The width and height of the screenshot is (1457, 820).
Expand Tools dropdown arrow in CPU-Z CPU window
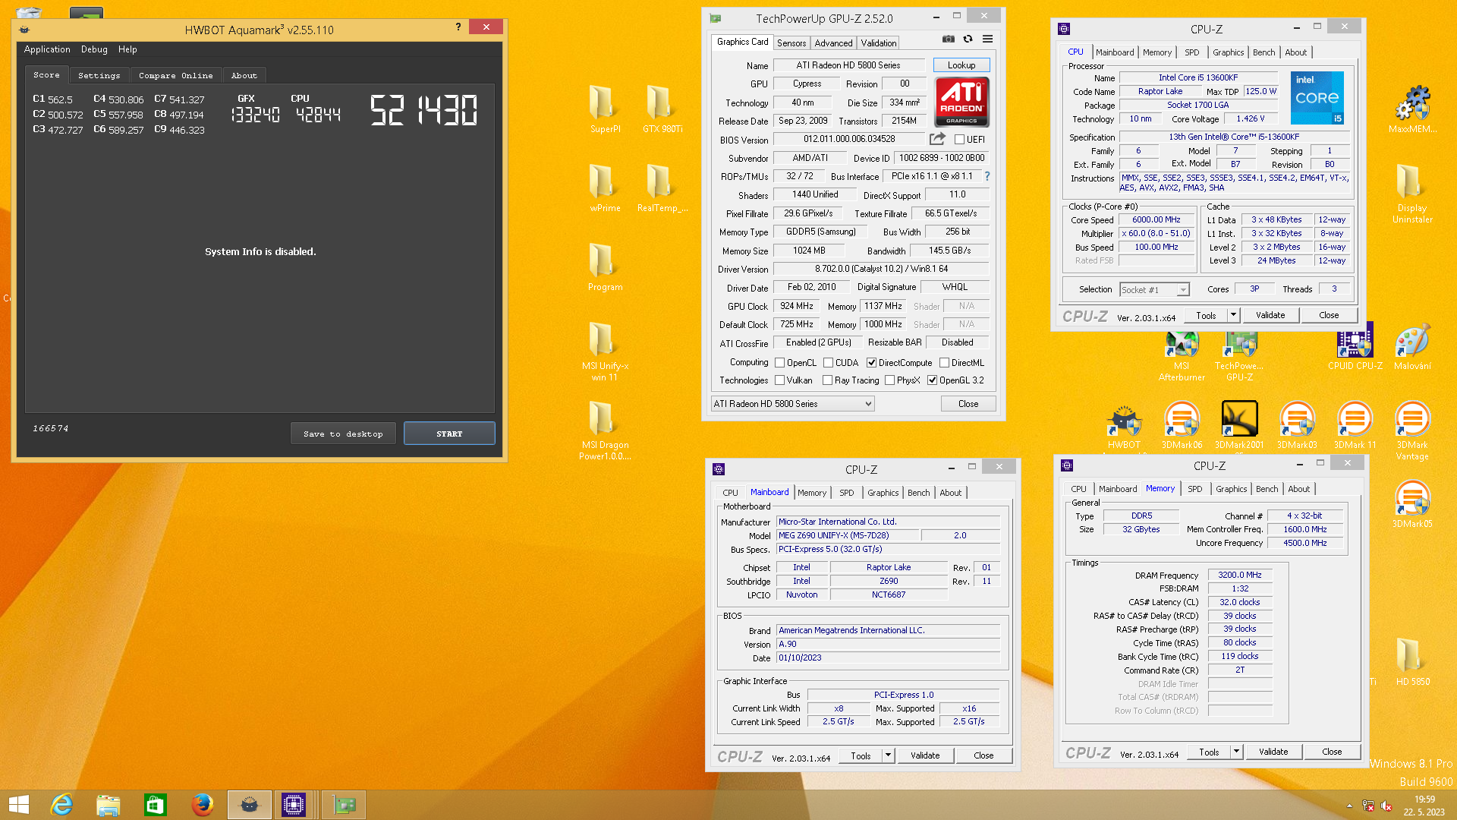pyautogui.click(x=1234, y=315)
